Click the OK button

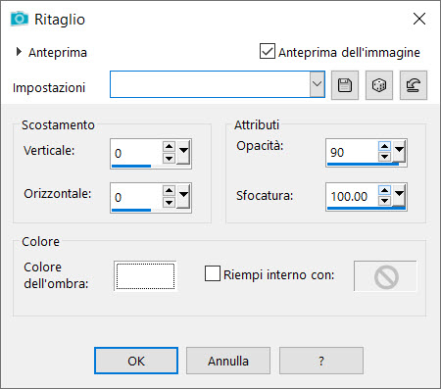(x=136, y=361)
